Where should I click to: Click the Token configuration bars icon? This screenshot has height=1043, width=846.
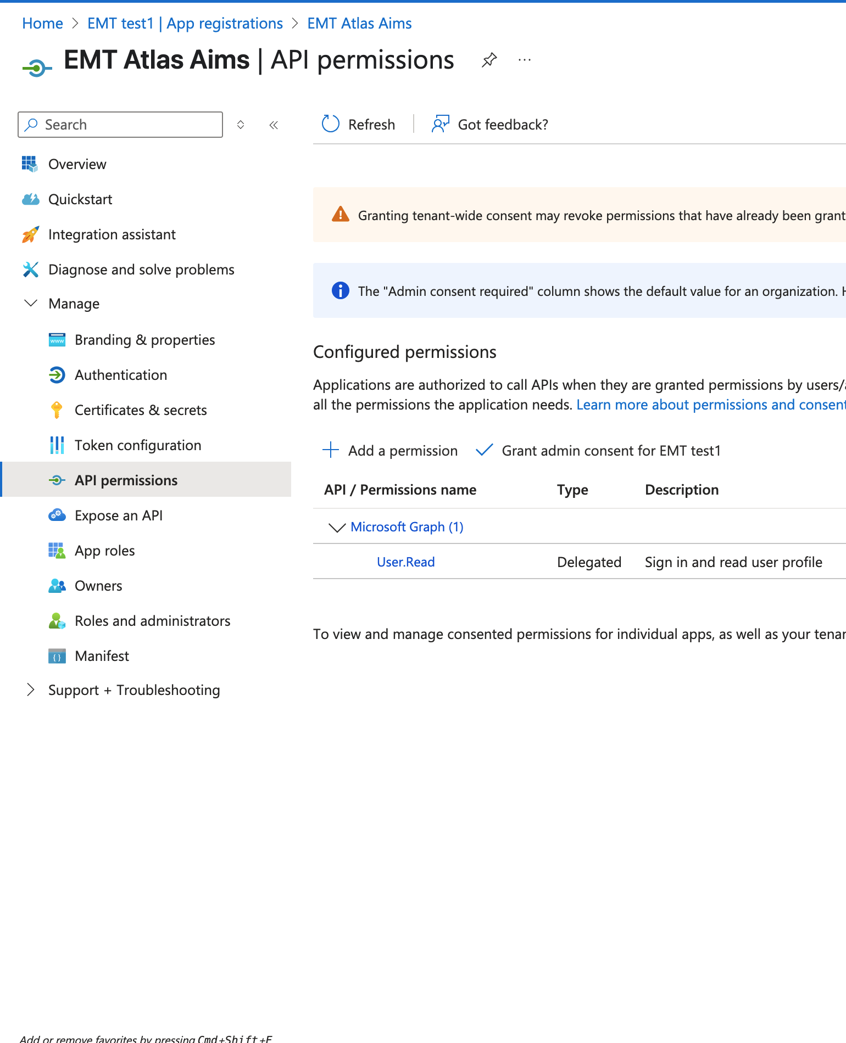pos(57,445)
